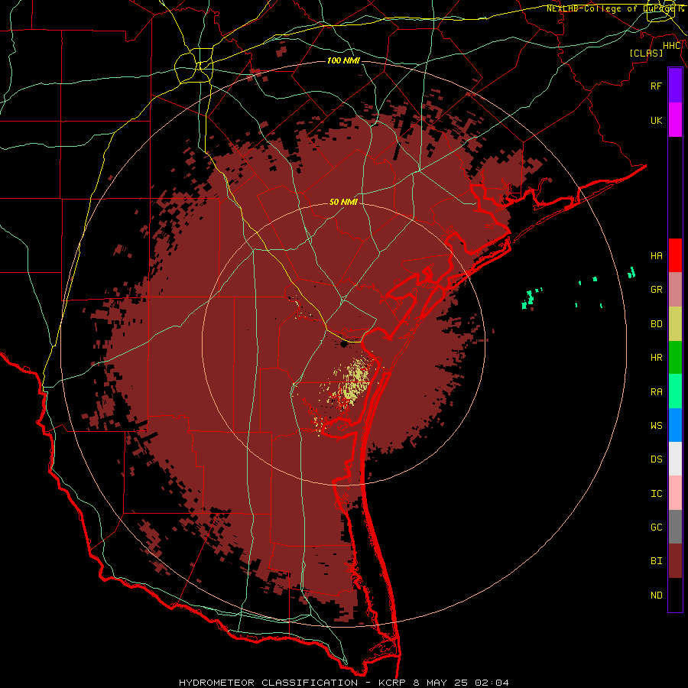This screenshot has width=688, height=688.
Task: Click the '02:04' timestamp text
Action: 491,683
